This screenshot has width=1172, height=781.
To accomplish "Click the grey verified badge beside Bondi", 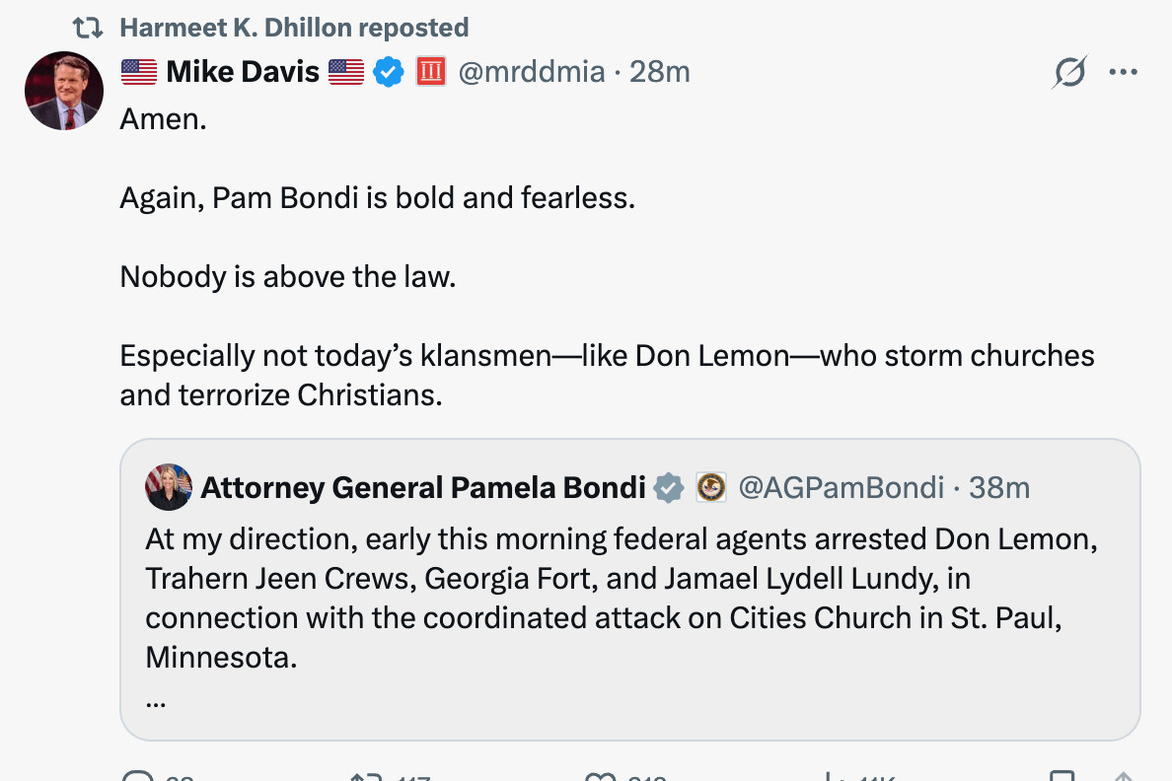I will click(x=669, y=487).
